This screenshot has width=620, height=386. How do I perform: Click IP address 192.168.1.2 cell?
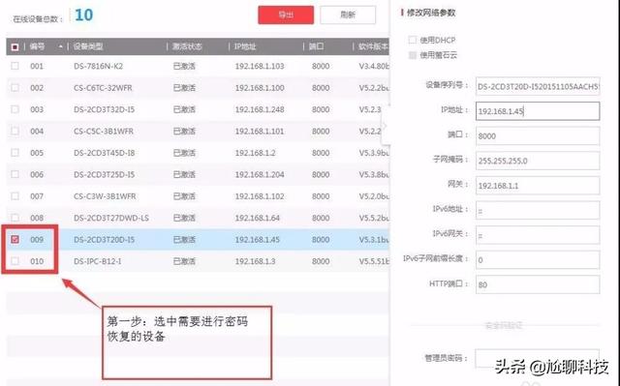click(256, 153)
